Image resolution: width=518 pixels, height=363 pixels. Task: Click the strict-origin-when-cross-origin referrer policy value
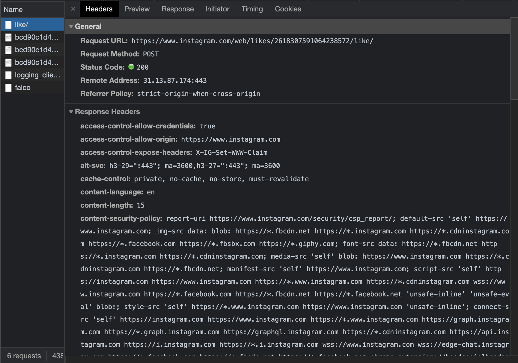[199, 94]
